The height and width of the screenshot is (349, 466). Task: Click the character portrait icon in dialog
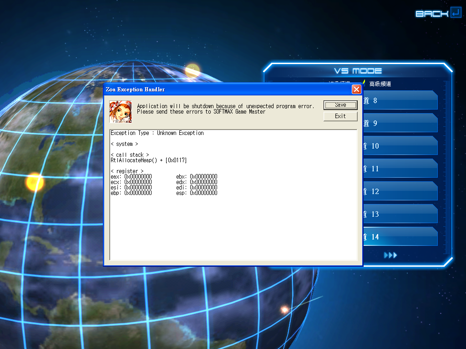pyautogui.click(x=120, y=112)
